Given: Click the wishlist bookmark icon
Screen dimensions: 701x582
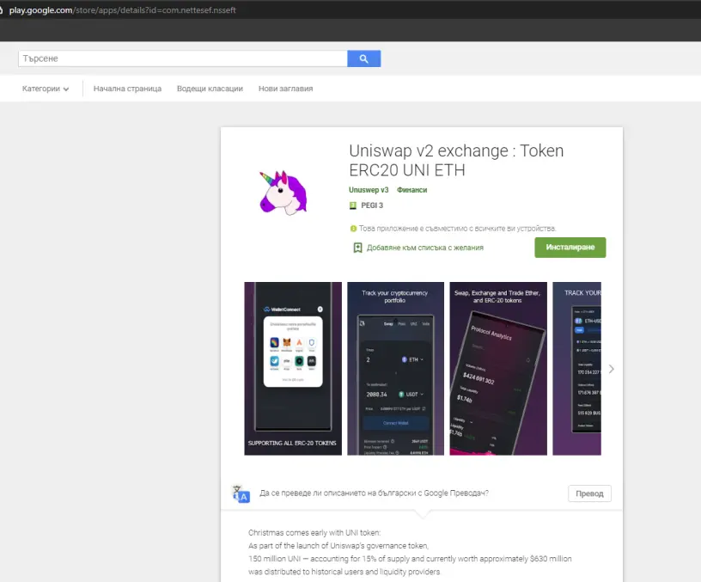Looking at the screenshot, I should (x=357, y=248).
